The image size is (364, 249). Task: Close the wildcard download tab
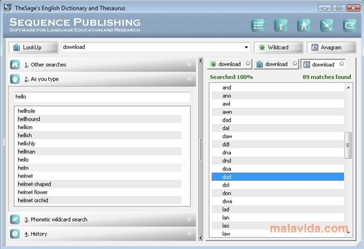coord(248,63)
